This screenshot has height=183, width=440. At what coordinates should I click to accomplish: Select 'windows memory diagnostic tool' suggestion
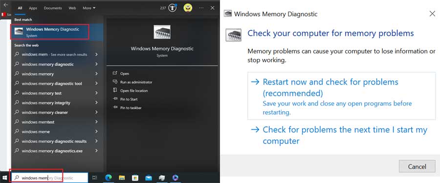[x=52, y=83]
